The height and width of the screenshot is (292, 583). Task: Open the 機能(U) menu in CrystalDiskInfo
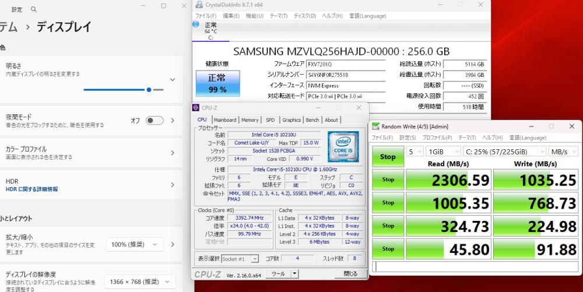pyautogui.click(x=255, y=16)
